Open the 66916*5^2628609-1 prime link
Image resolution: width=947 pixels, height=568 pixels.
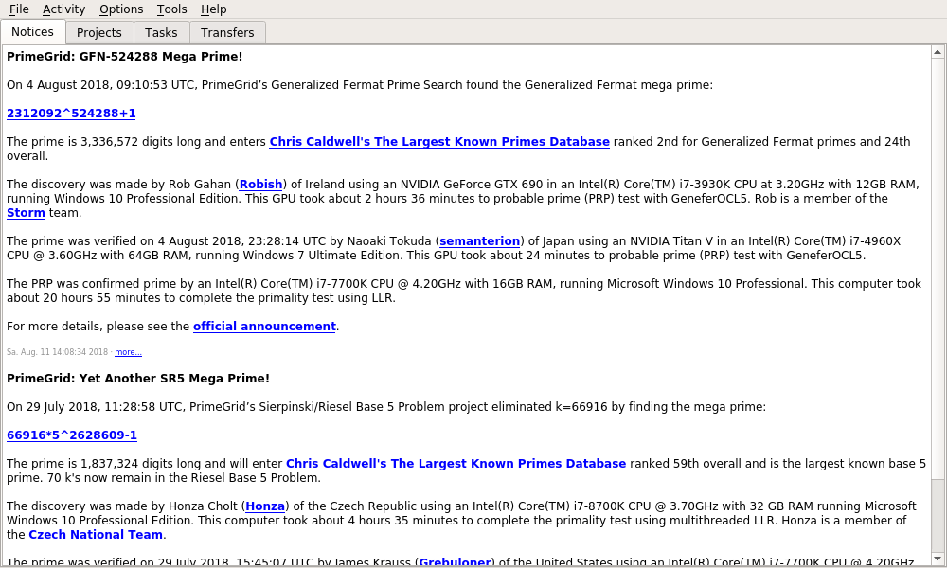tap(72, 435)
